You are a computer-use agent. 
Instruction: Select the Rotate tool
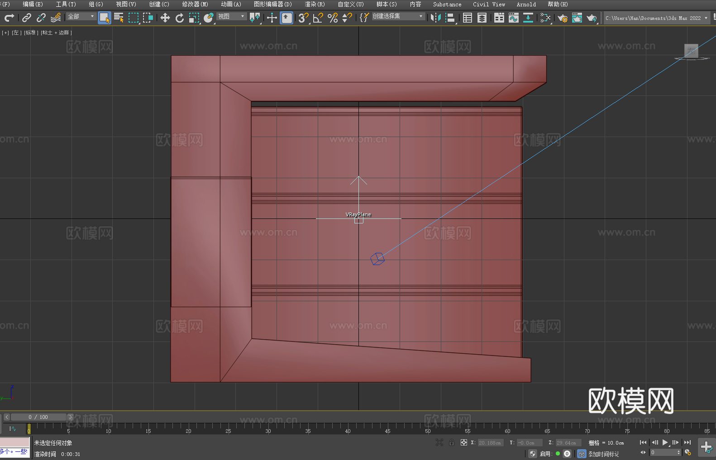click(180, 18)
